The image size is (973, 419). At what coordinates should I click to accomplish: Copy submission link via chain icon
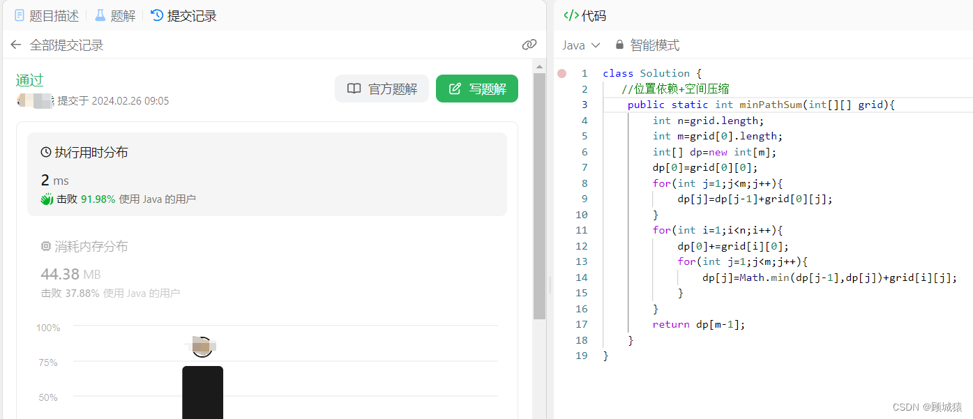click(x=529, y=45)
